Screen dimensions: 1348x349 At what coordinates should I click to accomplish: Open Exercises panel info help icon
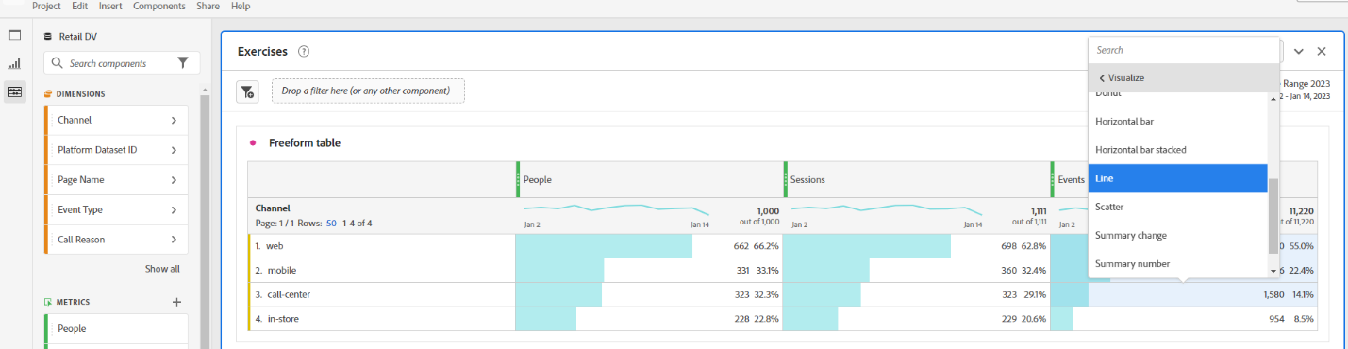click(304, 52)
